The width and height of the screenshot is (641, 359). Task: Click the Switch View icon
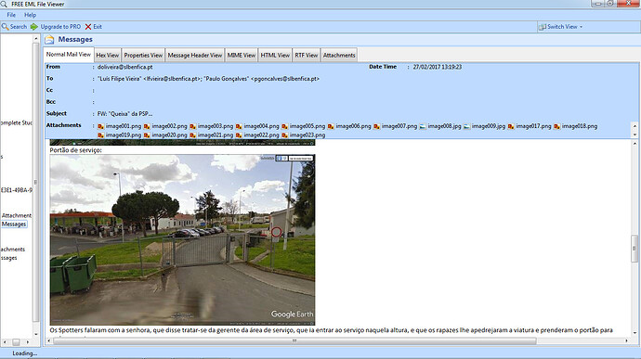pos(543,27)
